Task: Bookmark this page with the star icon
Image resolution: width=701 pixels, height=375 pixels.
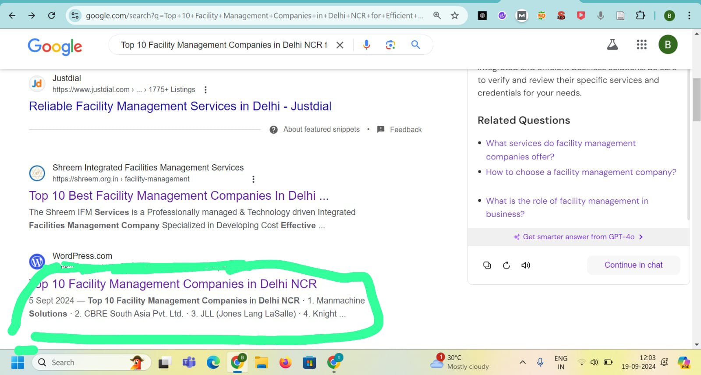Action: click(455, 16)
